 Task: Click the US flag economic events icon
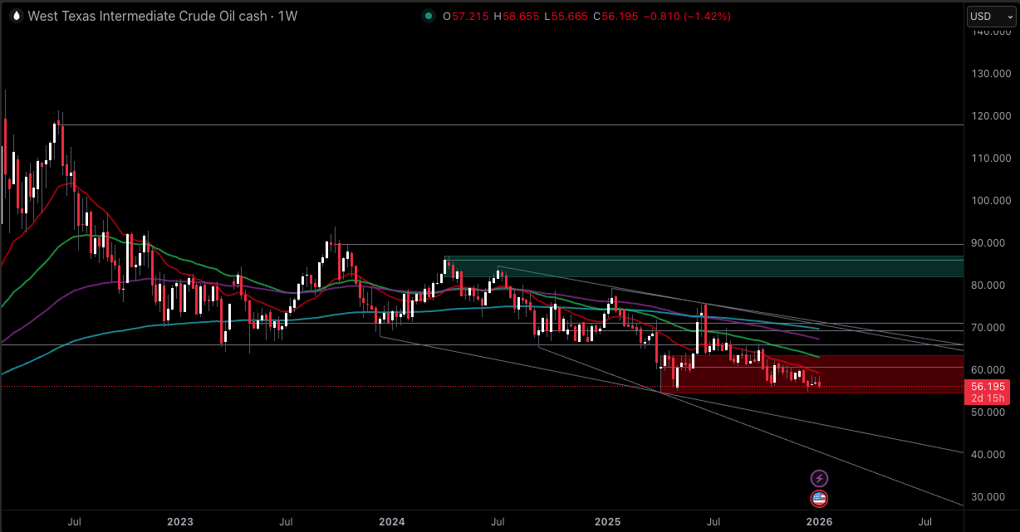(819, 499)
